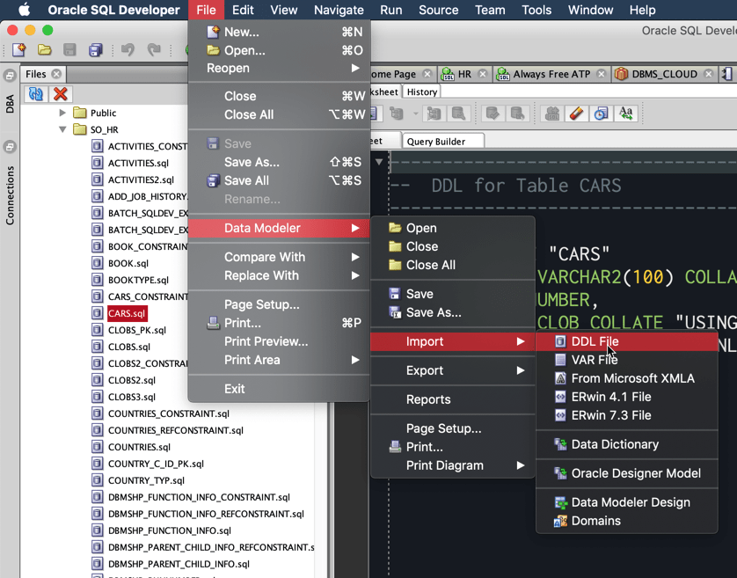Select CLOBS_PK.sql in file tree
The width and height of the screenshot is (737, 578).
pos(137,330)
